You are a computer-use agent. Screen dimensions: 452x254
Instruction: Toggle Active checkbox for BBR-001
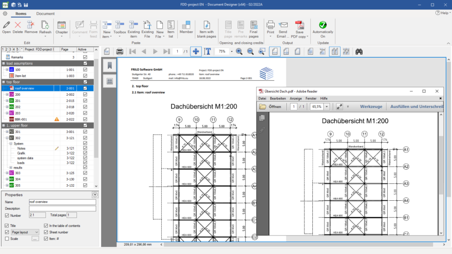(x=85, y=119)
